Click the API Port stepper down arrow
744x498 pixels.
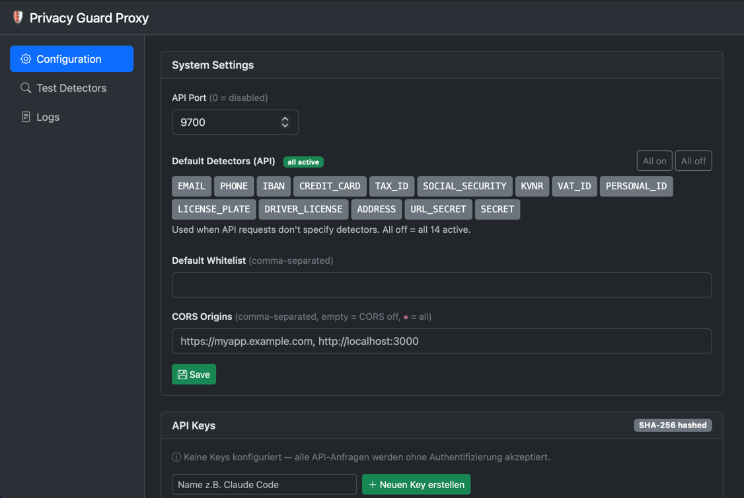285,126
